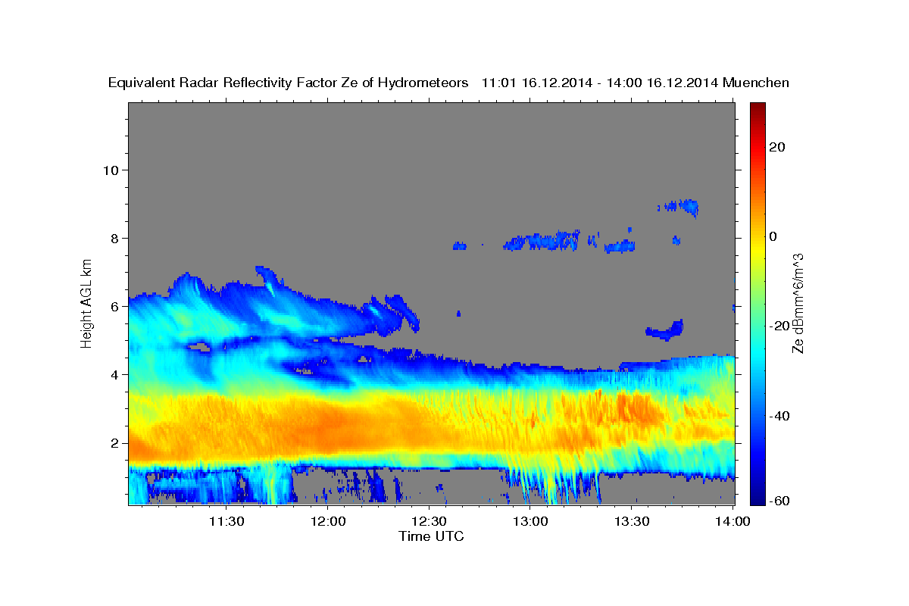Click the date range '11:01 16.12.2014 - 14:00 16.12.2014 Muenchen'
This screenshot has height=606, width=909.
[x=636, y=83]
